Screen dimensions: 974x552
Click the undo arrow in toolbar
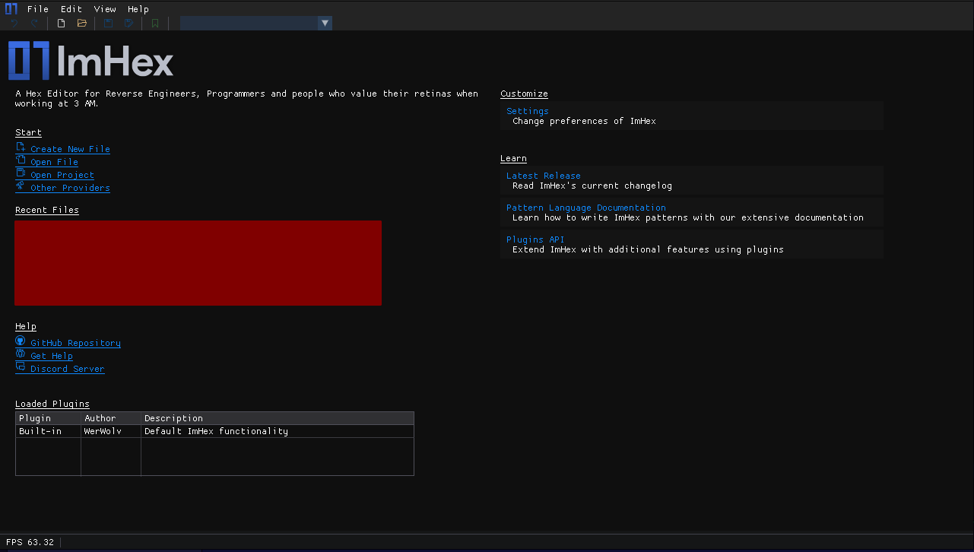[14, 24]
